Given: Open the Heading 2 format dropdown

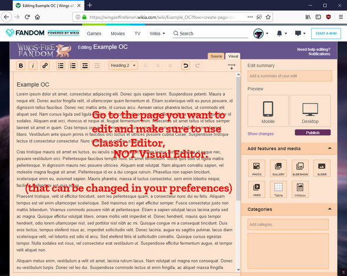Looking at the screenshot, I should [x=123, y=65].
